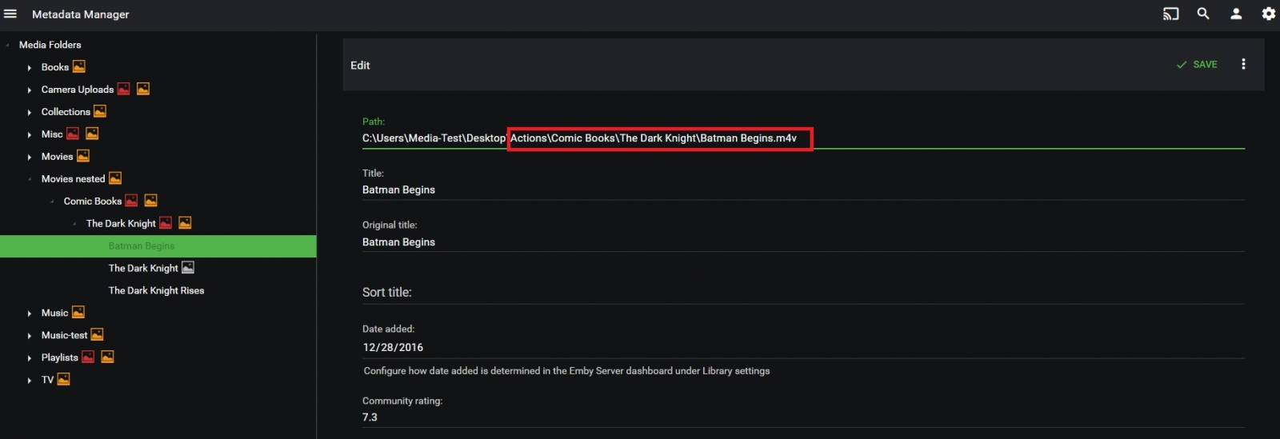Expand the Misc folder arrow
1280x439 pixels.
(30, 134)
